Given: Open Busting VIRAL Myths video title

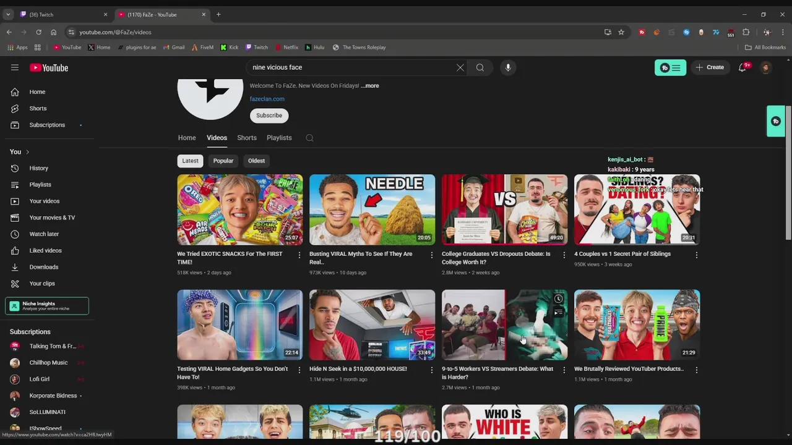Looking at the screenshot, I should (361, 258).
